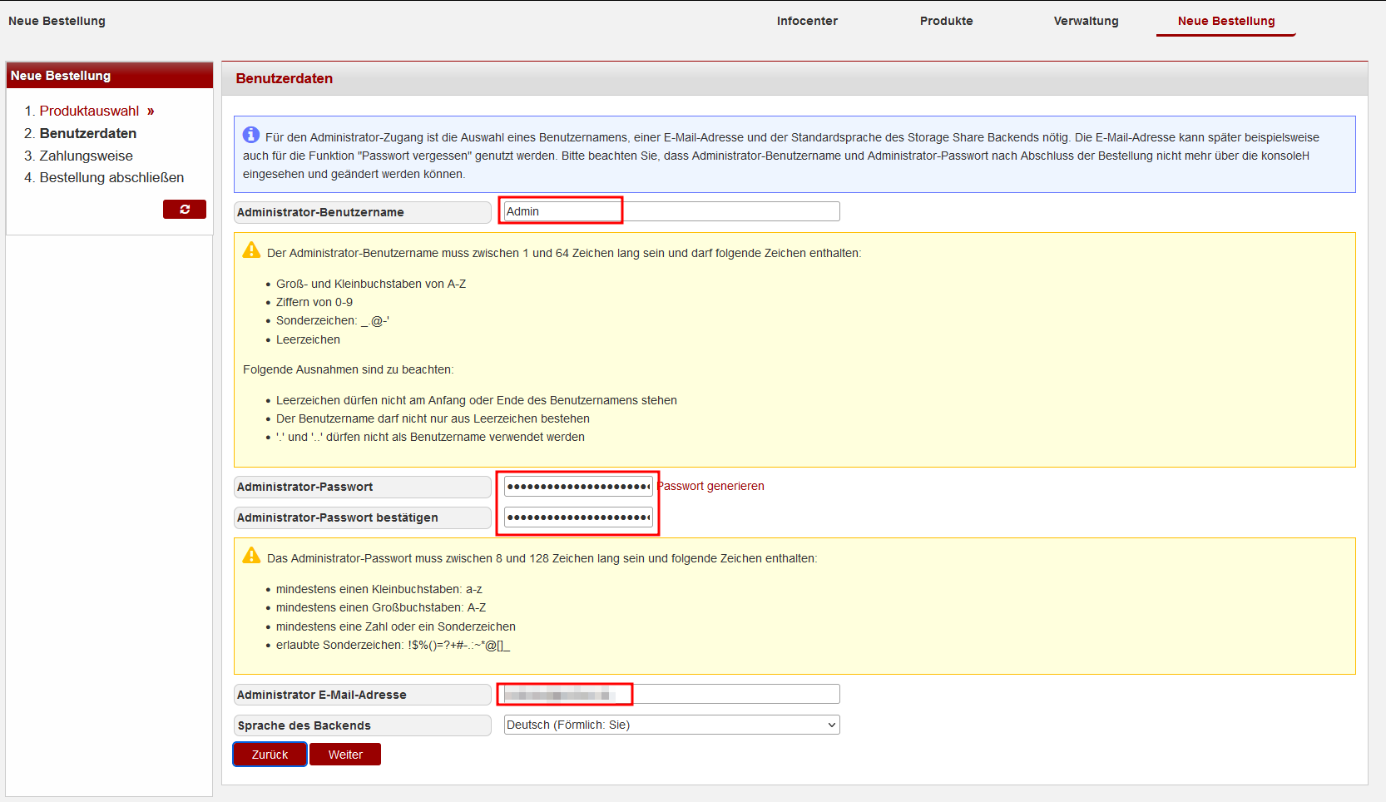The width and height of the screenshot is (1386, 802).
Task: Click the Passwort generieren link
Action: coord(711,486)
